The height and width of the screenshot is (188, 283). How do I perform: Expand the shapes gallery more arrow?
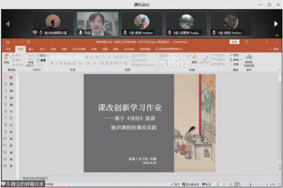tap(188, 64)
